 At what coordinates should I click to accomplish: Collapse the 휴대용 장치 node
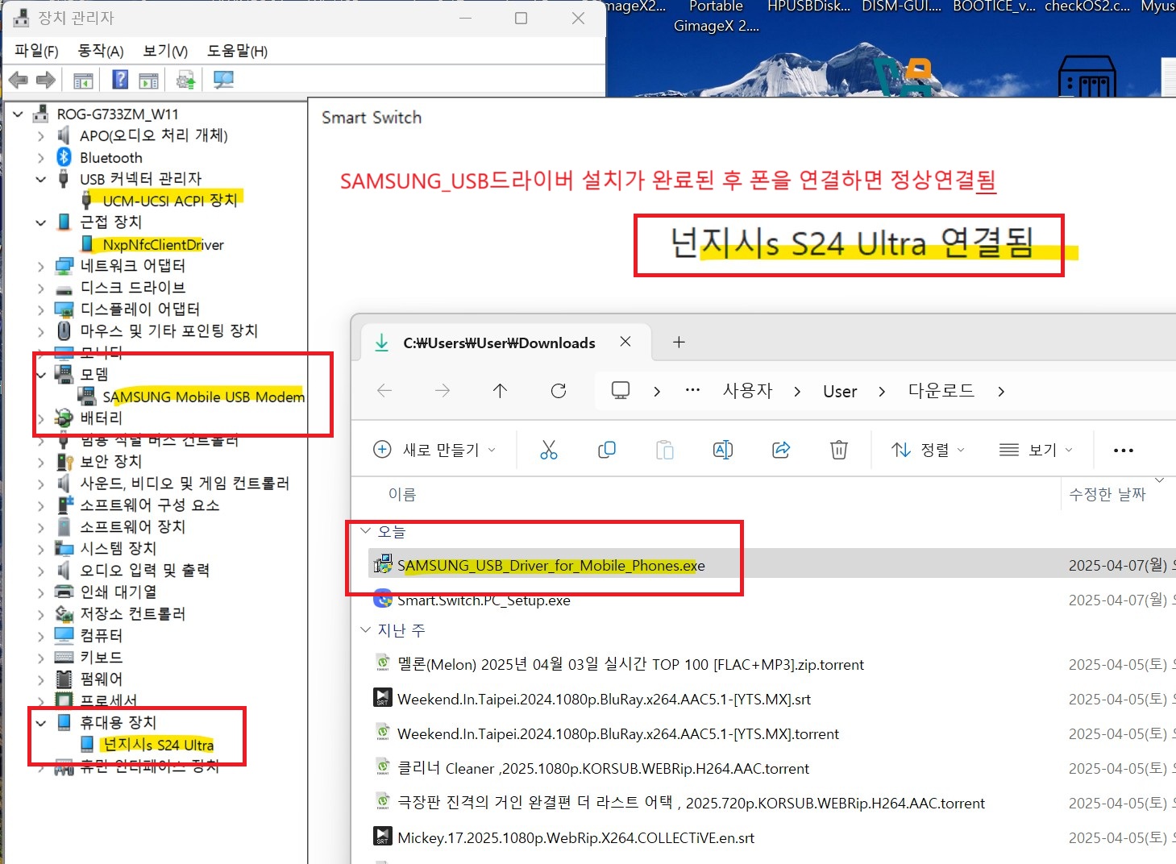[x=41, y=723]
